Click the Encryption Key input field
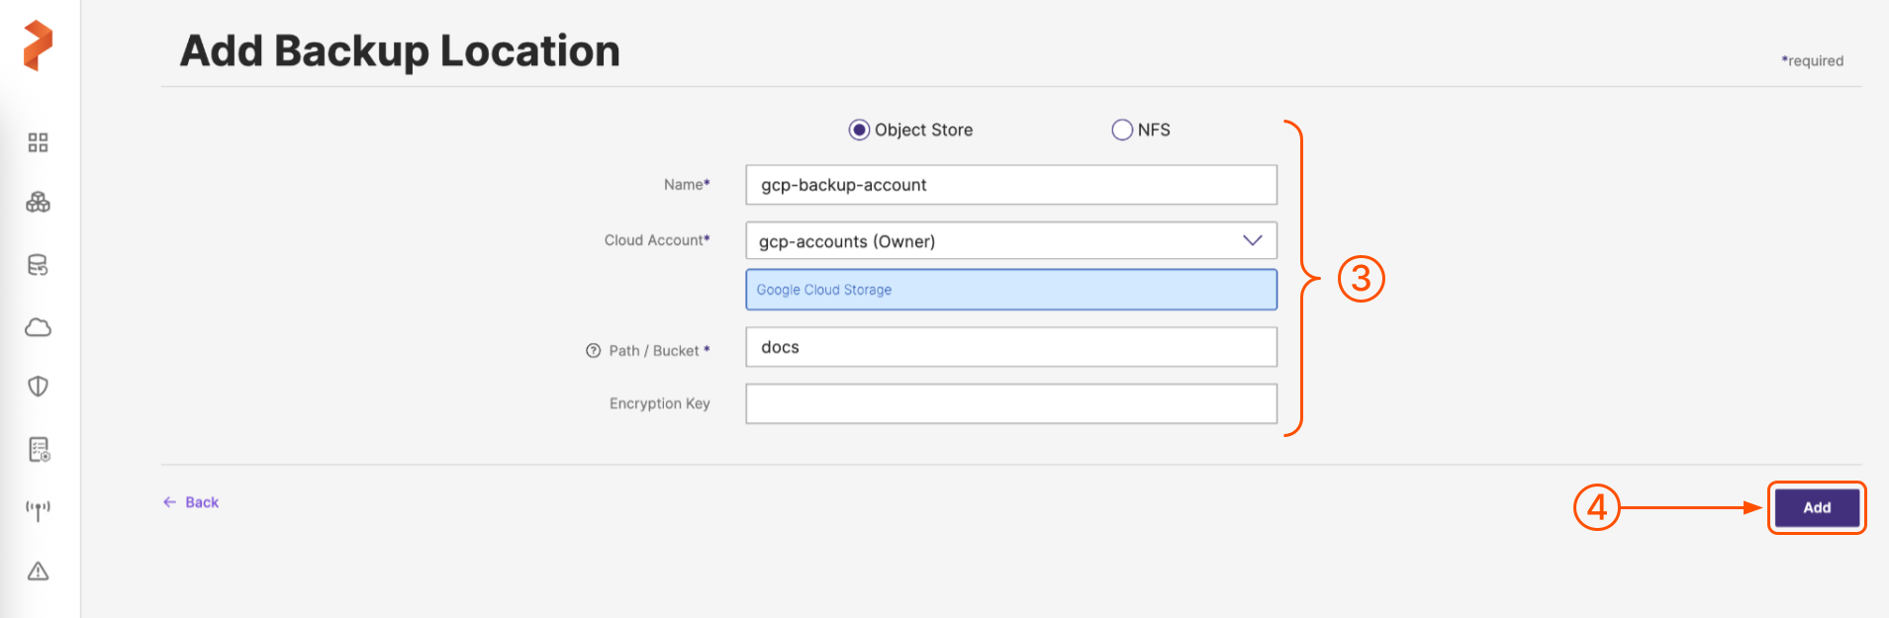Image resolution: width=1889 pixels, height=618 pixels. [x=1010, y=403]
